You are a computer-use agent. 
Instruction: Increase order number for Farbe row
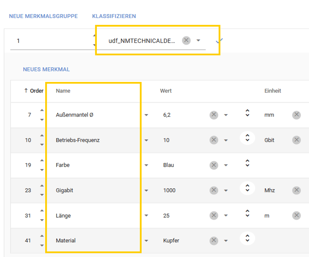click(42, 161)
